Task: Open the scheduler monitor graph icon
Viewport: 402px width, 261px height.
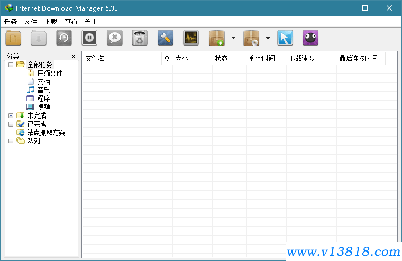Action: (191, 38)
